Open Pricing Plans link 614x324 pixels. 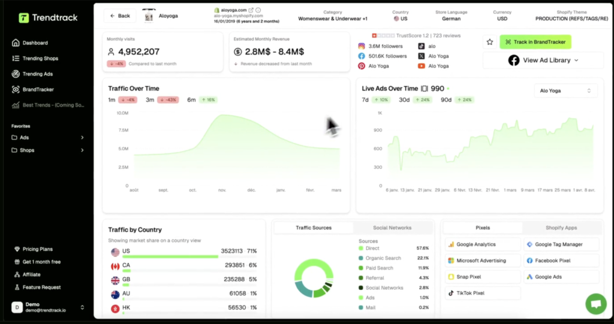point(34,249)
